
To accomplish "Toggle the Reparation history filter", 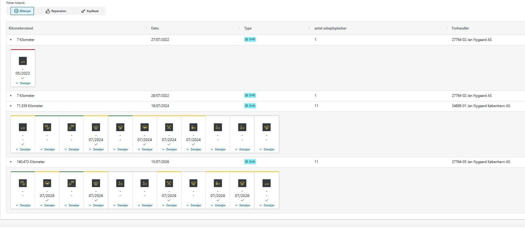I will pyautogui.click(x=56, y=11).
